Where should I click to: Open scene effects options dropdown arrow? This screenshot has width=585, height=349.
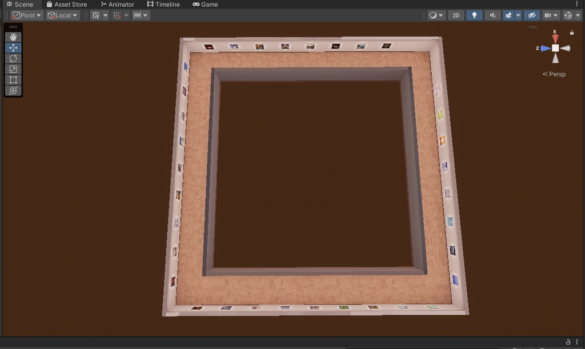(x=518, y=15)
